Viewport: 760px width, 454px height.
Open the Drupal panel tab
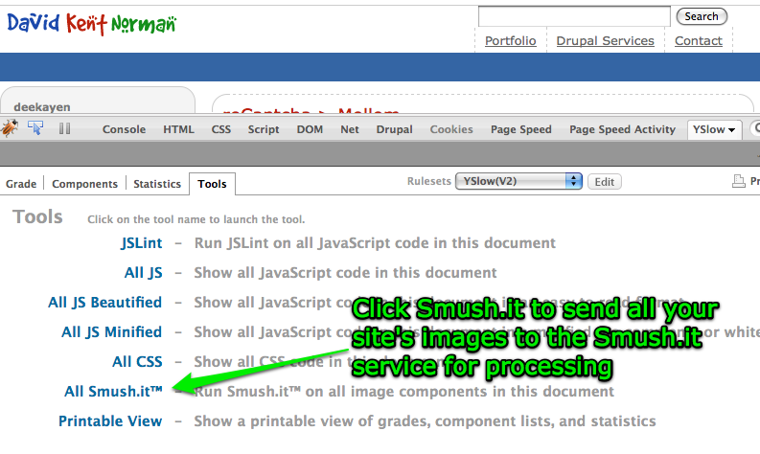(395, 129)
